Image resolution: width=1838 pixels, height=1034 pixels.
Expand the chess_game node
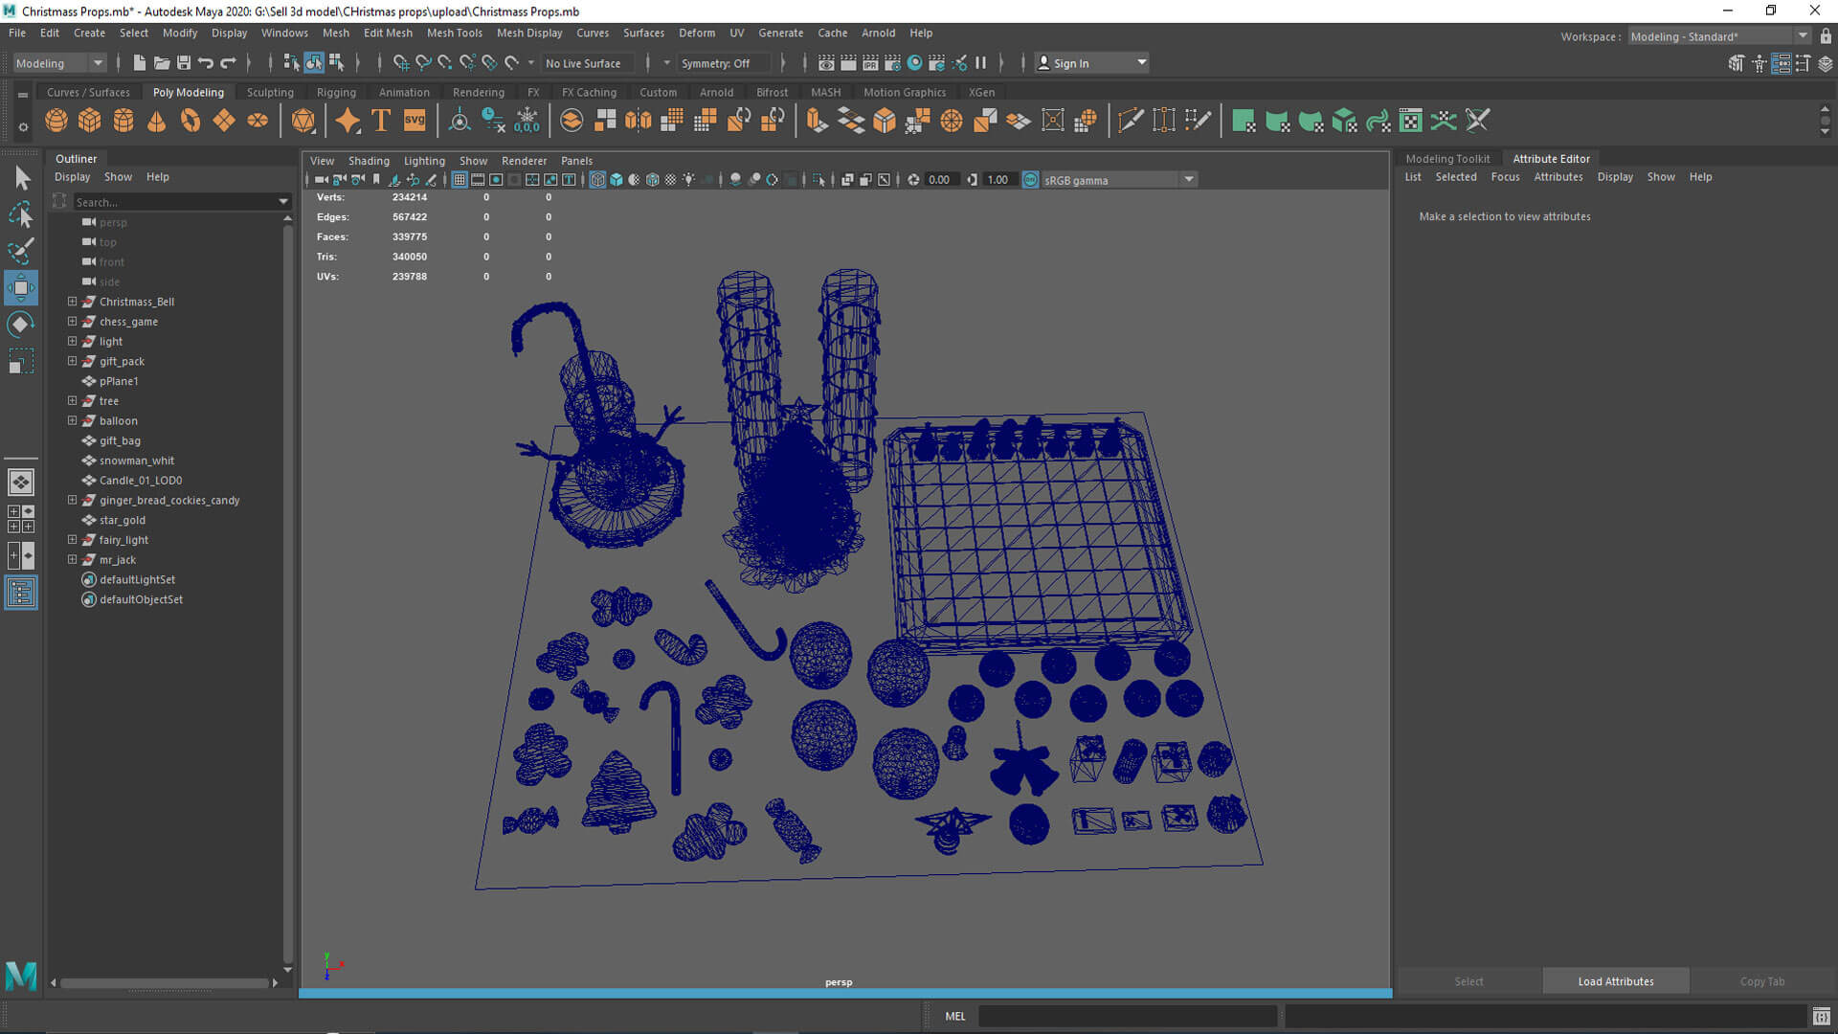[x=72, y=322]
